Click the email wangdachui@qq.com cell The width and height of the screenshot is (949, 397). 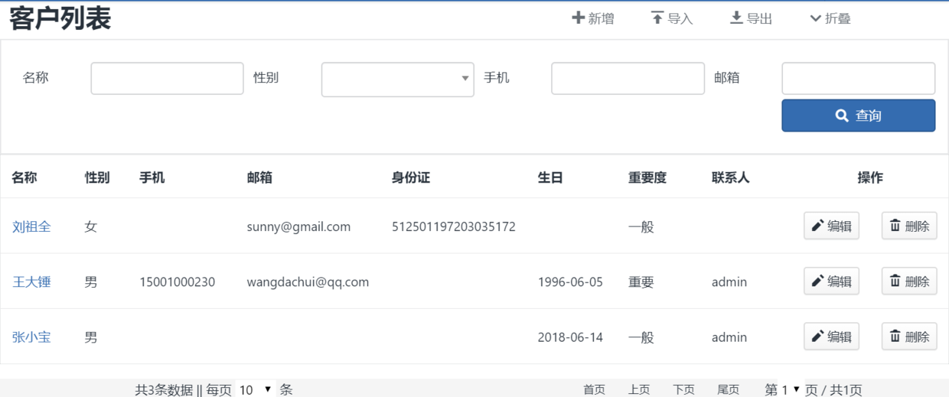coord(308,281)
